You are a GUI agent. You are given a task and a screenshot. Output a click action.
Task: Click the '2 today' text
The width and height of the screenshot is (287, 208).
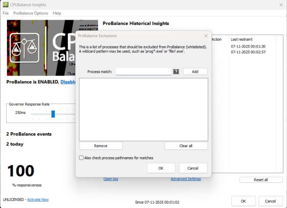point(15,144)
